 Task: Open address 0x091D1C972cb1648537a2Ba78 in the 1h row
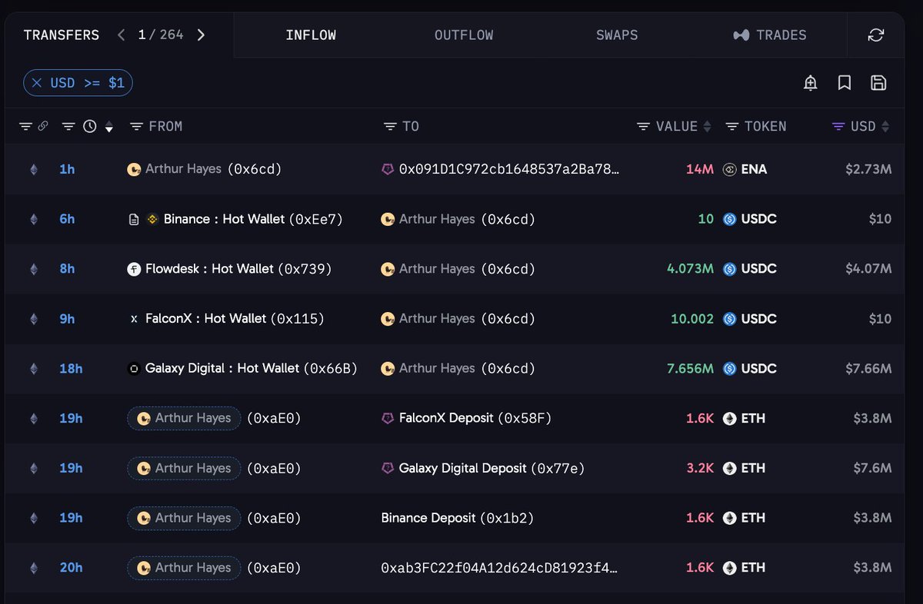click(509, 169)
